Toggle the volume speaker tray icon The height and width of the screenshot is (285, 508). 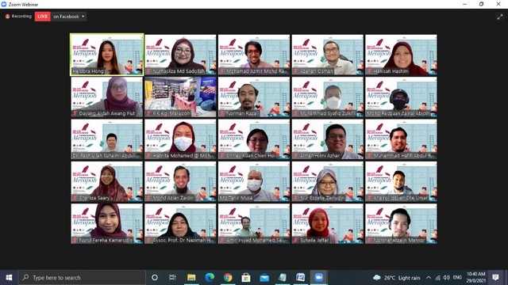click(446, 278)
